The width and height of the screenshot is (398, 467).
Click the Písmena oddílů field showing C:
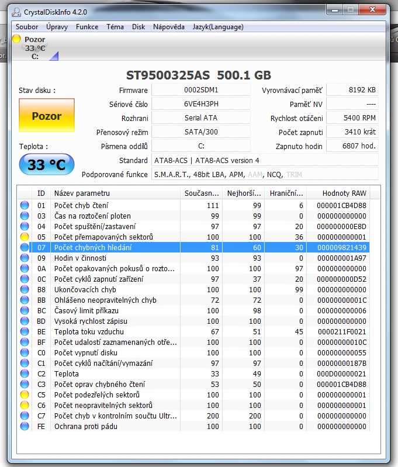201,146
